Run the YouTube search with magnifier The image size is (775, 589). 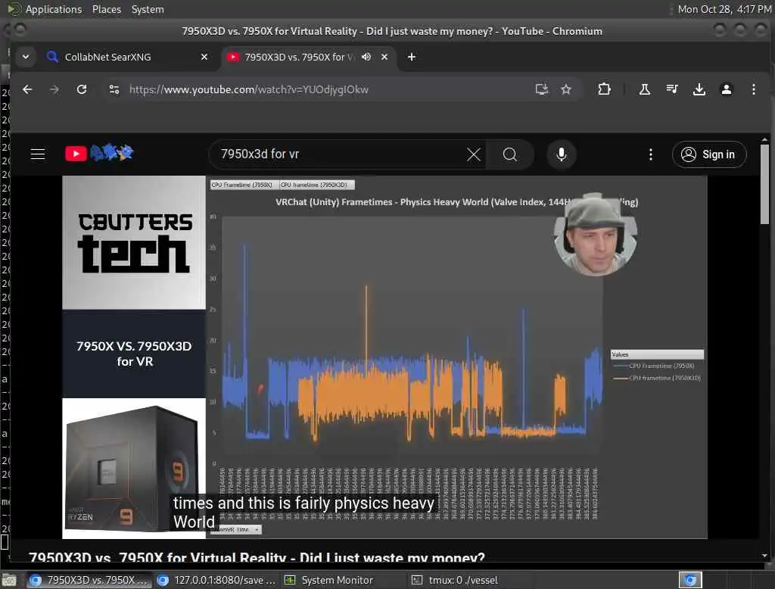(x=510, y=154)
